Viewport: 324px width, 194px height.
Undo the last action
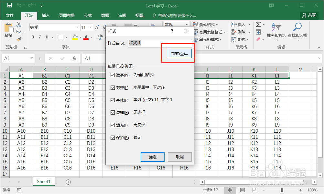coord(19,5)
